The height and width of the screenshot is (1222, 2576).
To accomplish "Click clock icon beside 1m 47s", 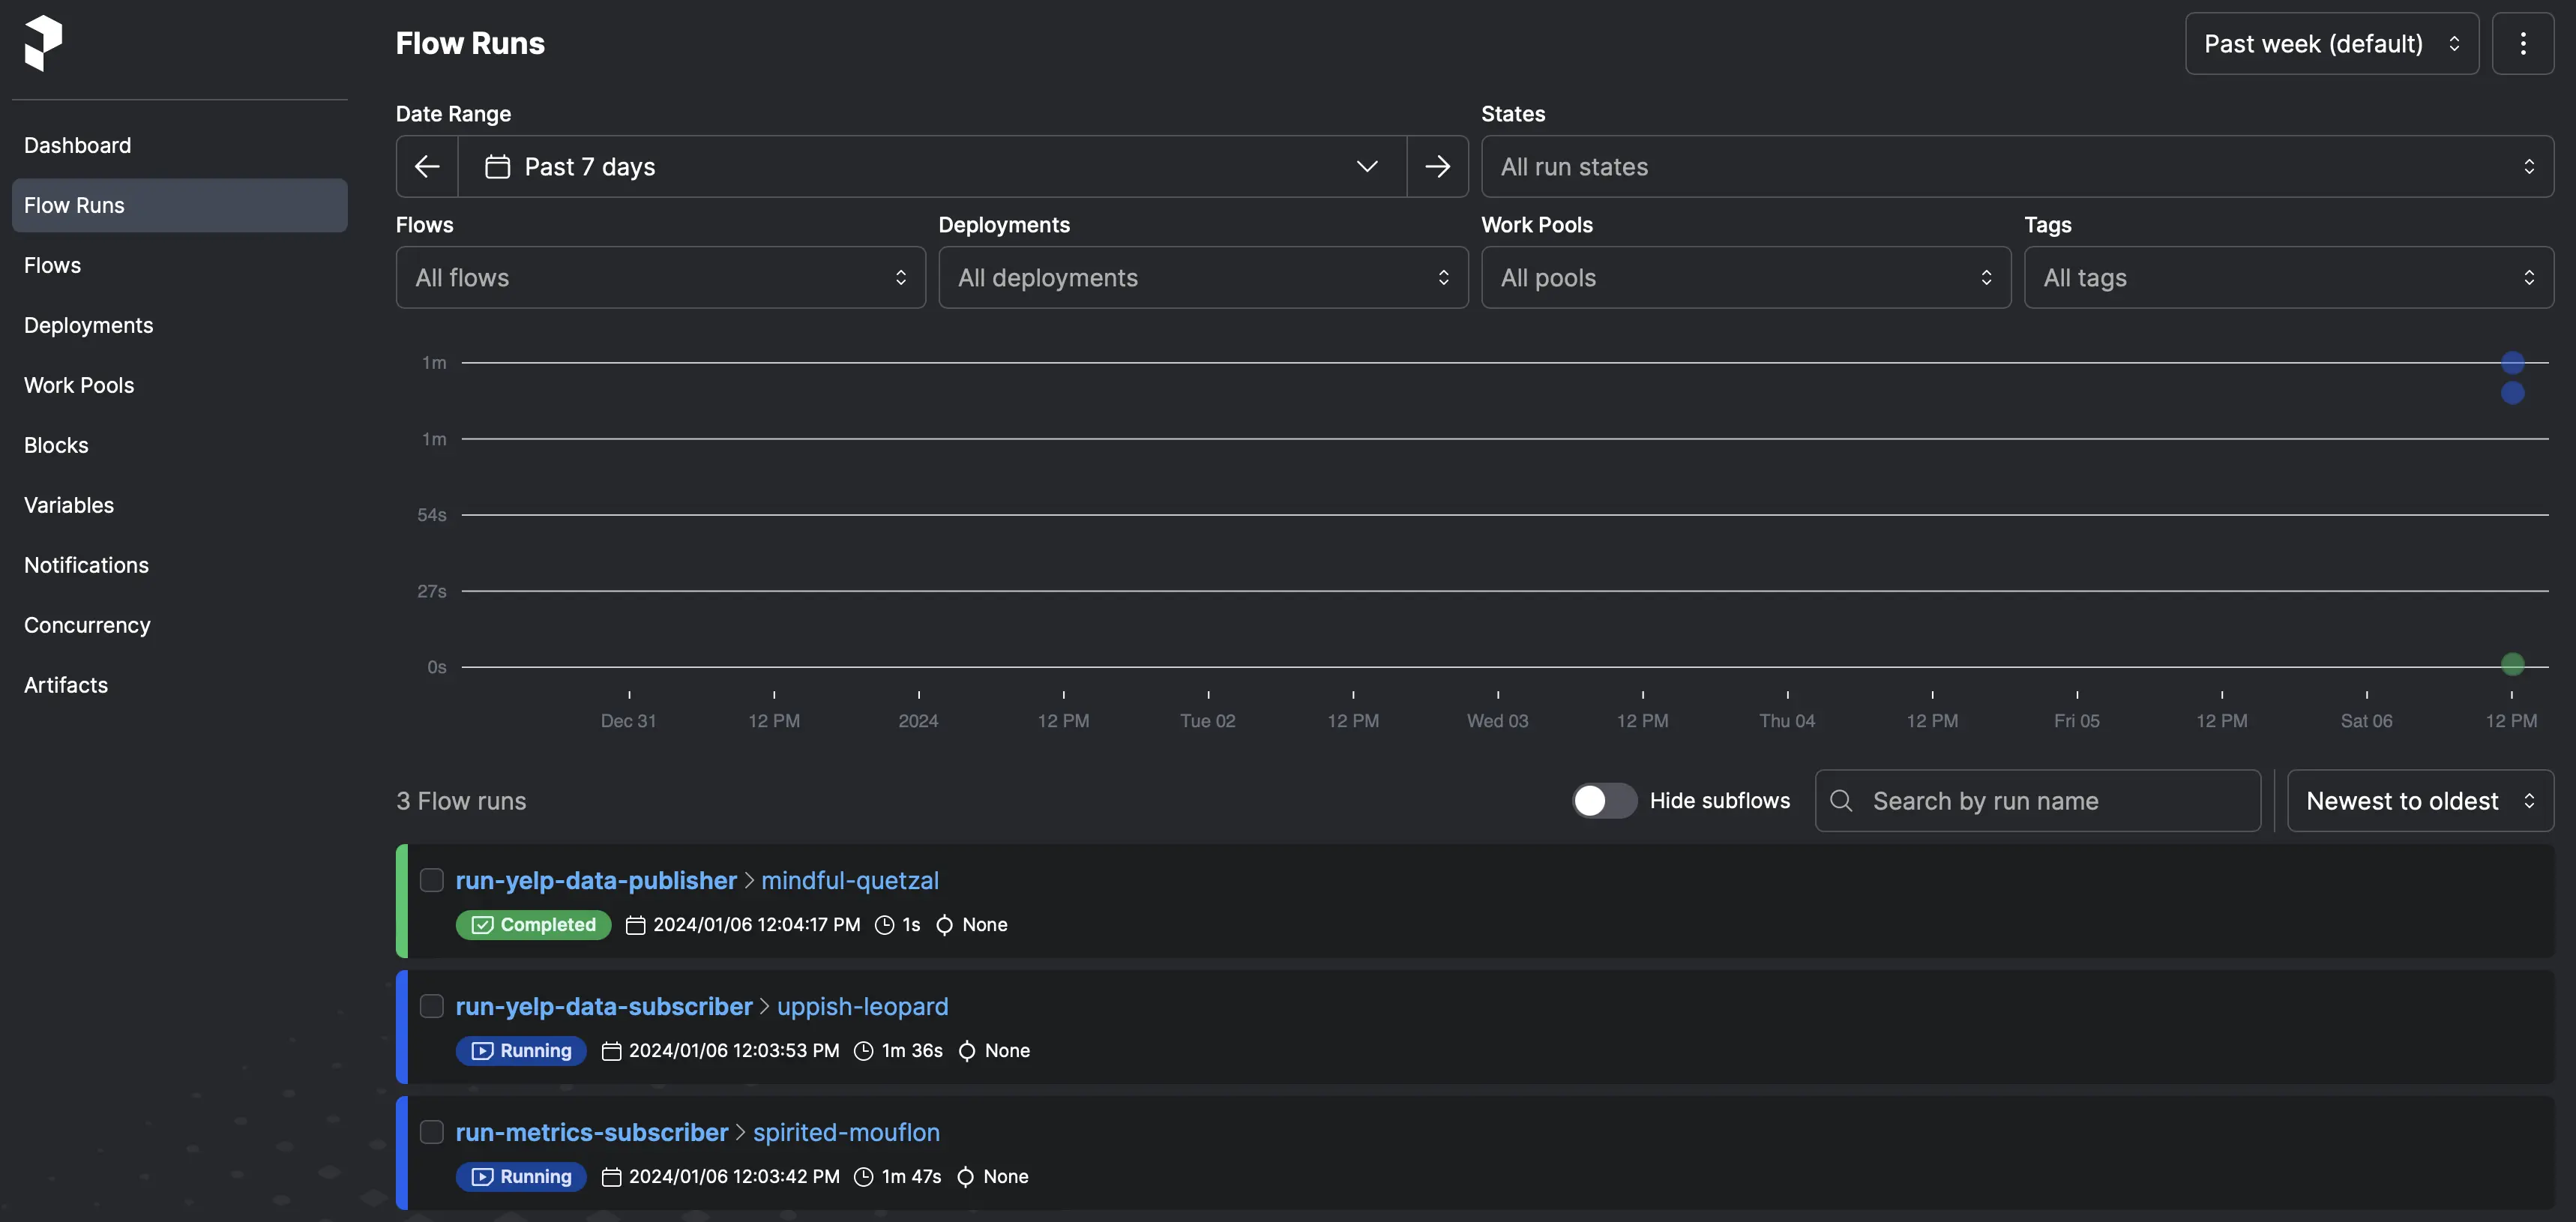I will 863,1177.
